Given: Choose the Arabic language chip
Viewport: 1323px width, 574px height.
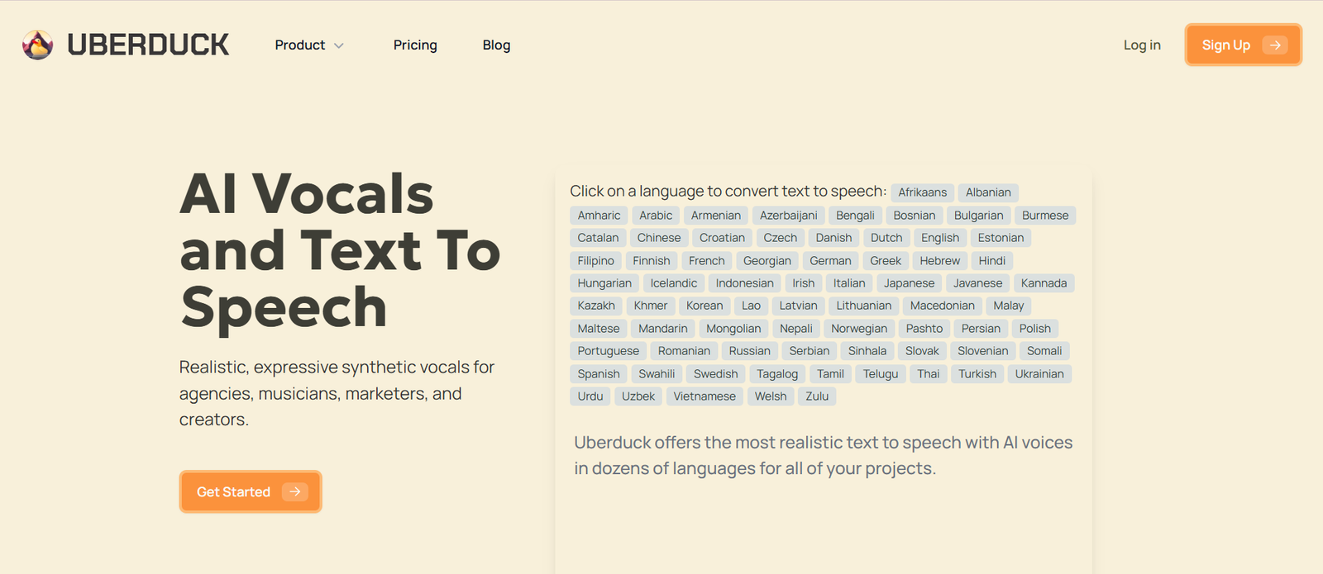Looking at the screenshot, I should tap(656, 216).
